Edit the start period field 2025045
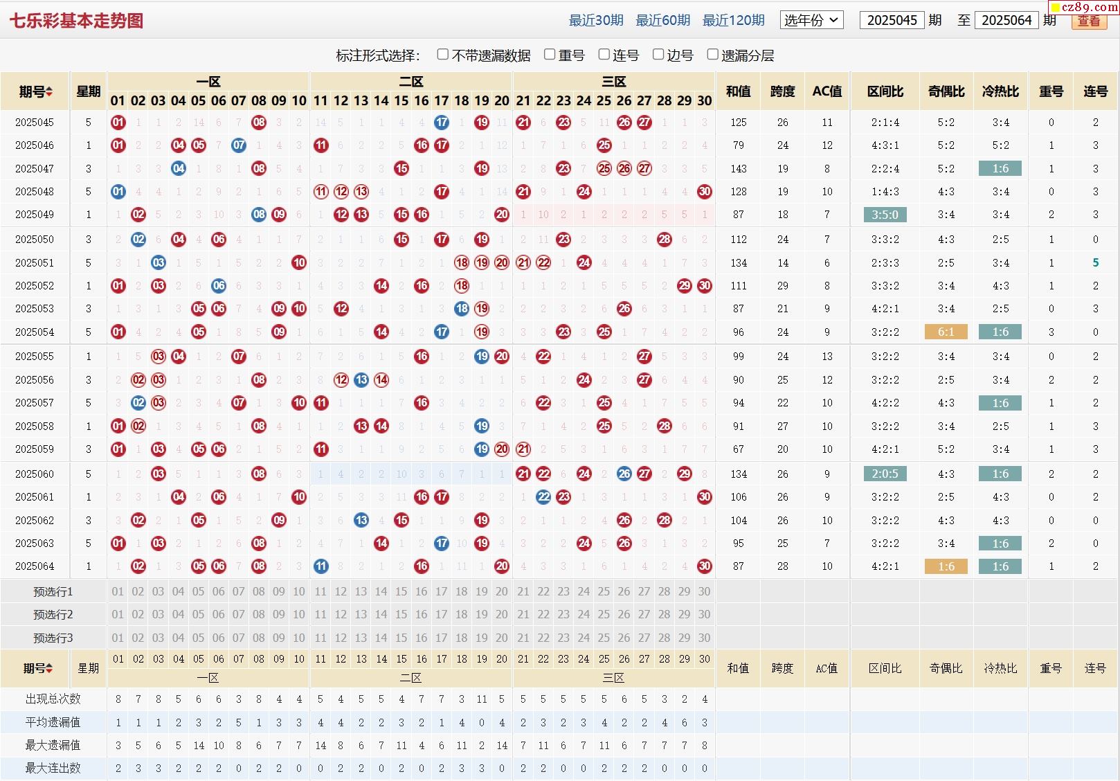This screenshot has width=1120, height=781. (x=892, y=20)
